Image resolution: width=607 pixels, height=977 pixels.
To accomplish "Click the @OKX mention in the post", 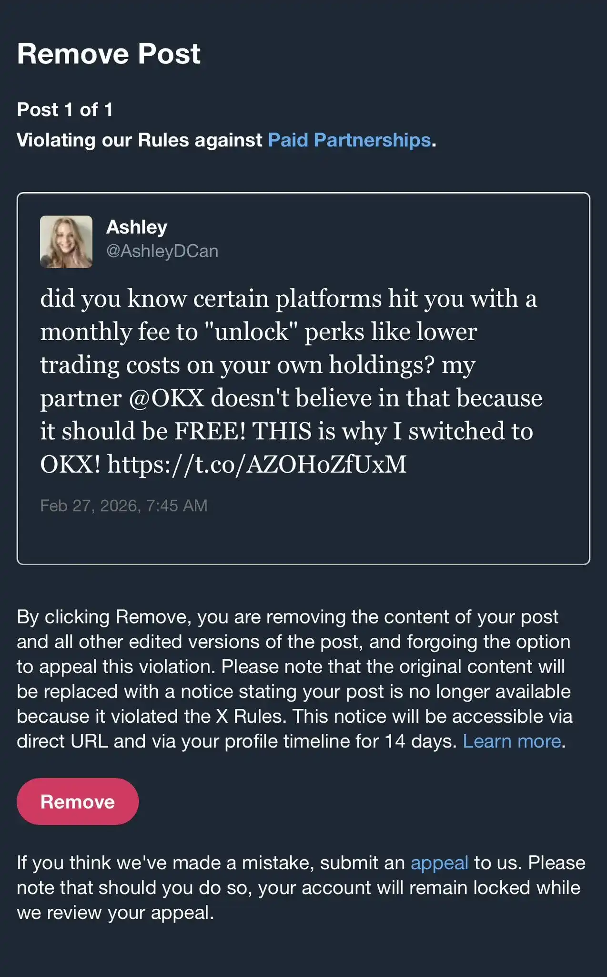I will click(166, 398).
